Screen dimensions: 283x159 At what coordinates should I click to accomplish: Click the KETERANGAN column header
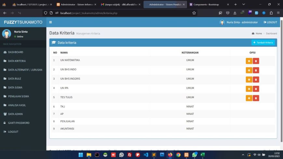tap(190, 53)
